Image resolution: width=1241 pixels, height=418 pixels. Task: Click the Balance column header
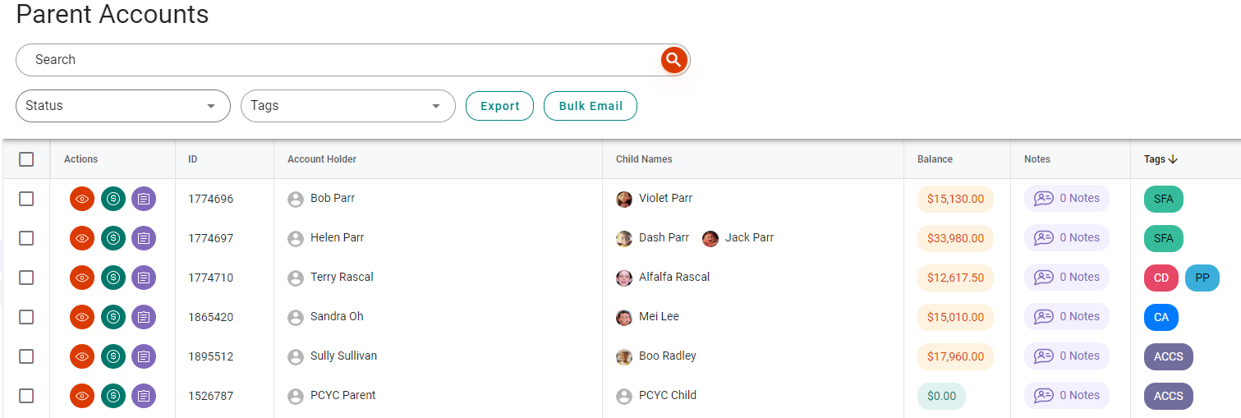click(x=935, y=159)
